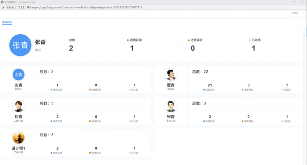Click the mayor's 已办结 count 1
Screen dimensions: 307x165
click(253, 48)
